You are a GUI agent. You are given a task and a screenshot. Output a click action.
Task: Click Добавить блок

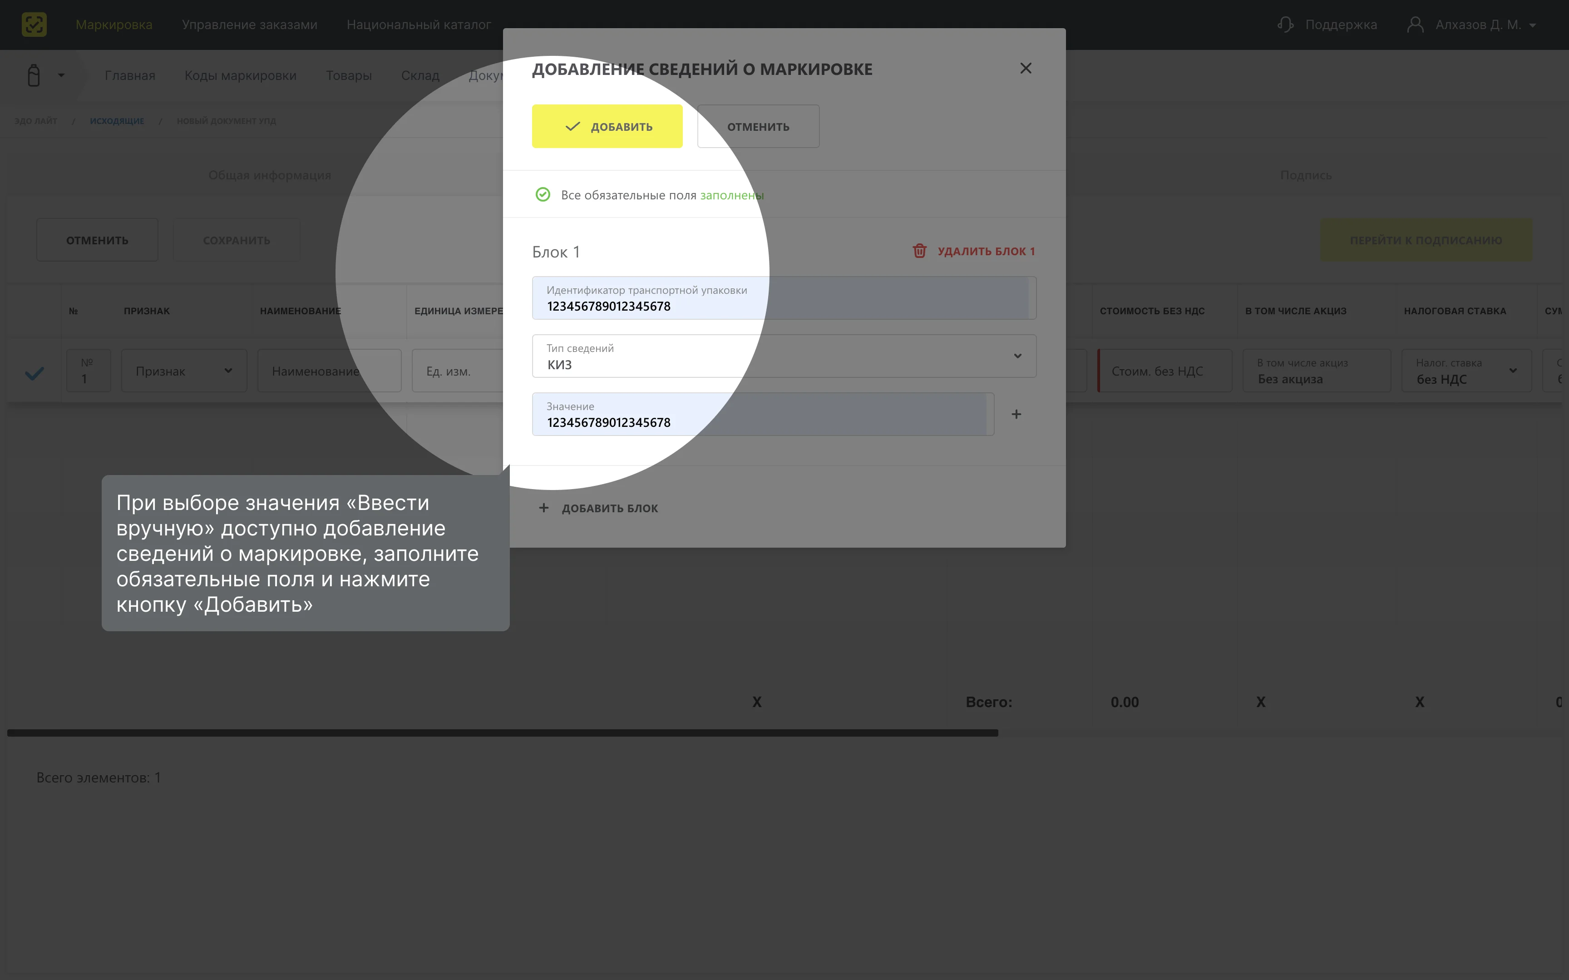click(x=598, y=508)
